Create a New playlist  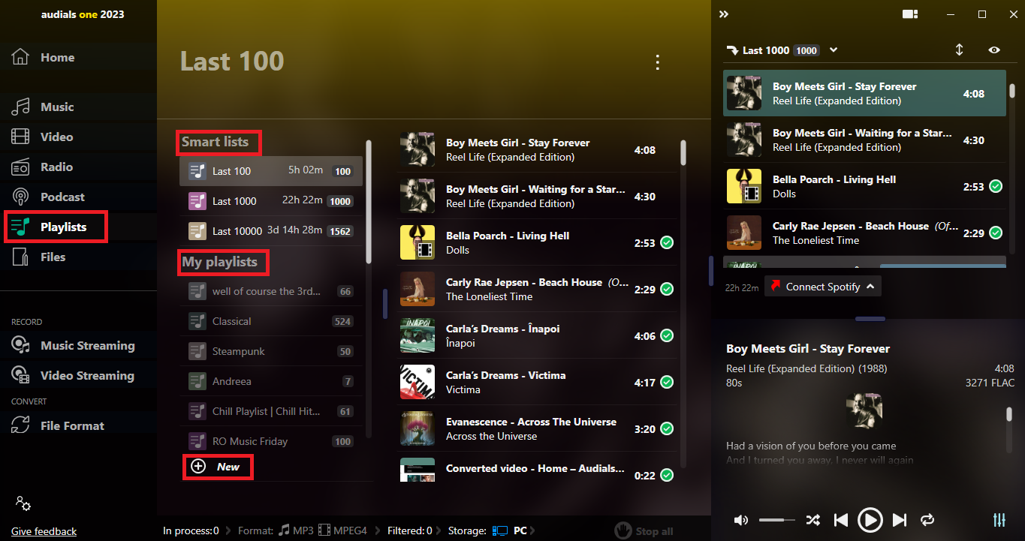click(217, 467)
